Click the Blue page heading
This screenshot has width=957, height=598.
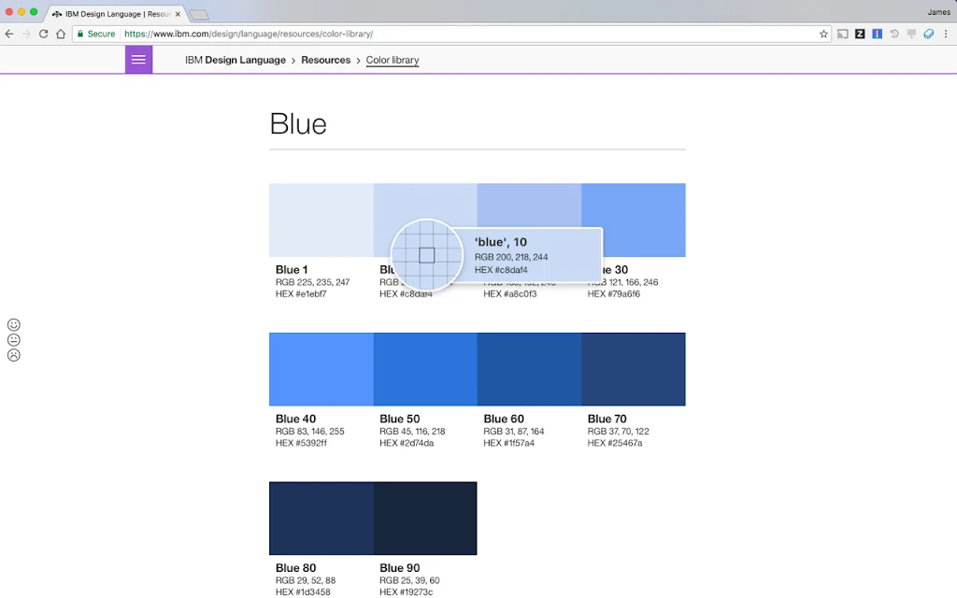click(298, 124)
